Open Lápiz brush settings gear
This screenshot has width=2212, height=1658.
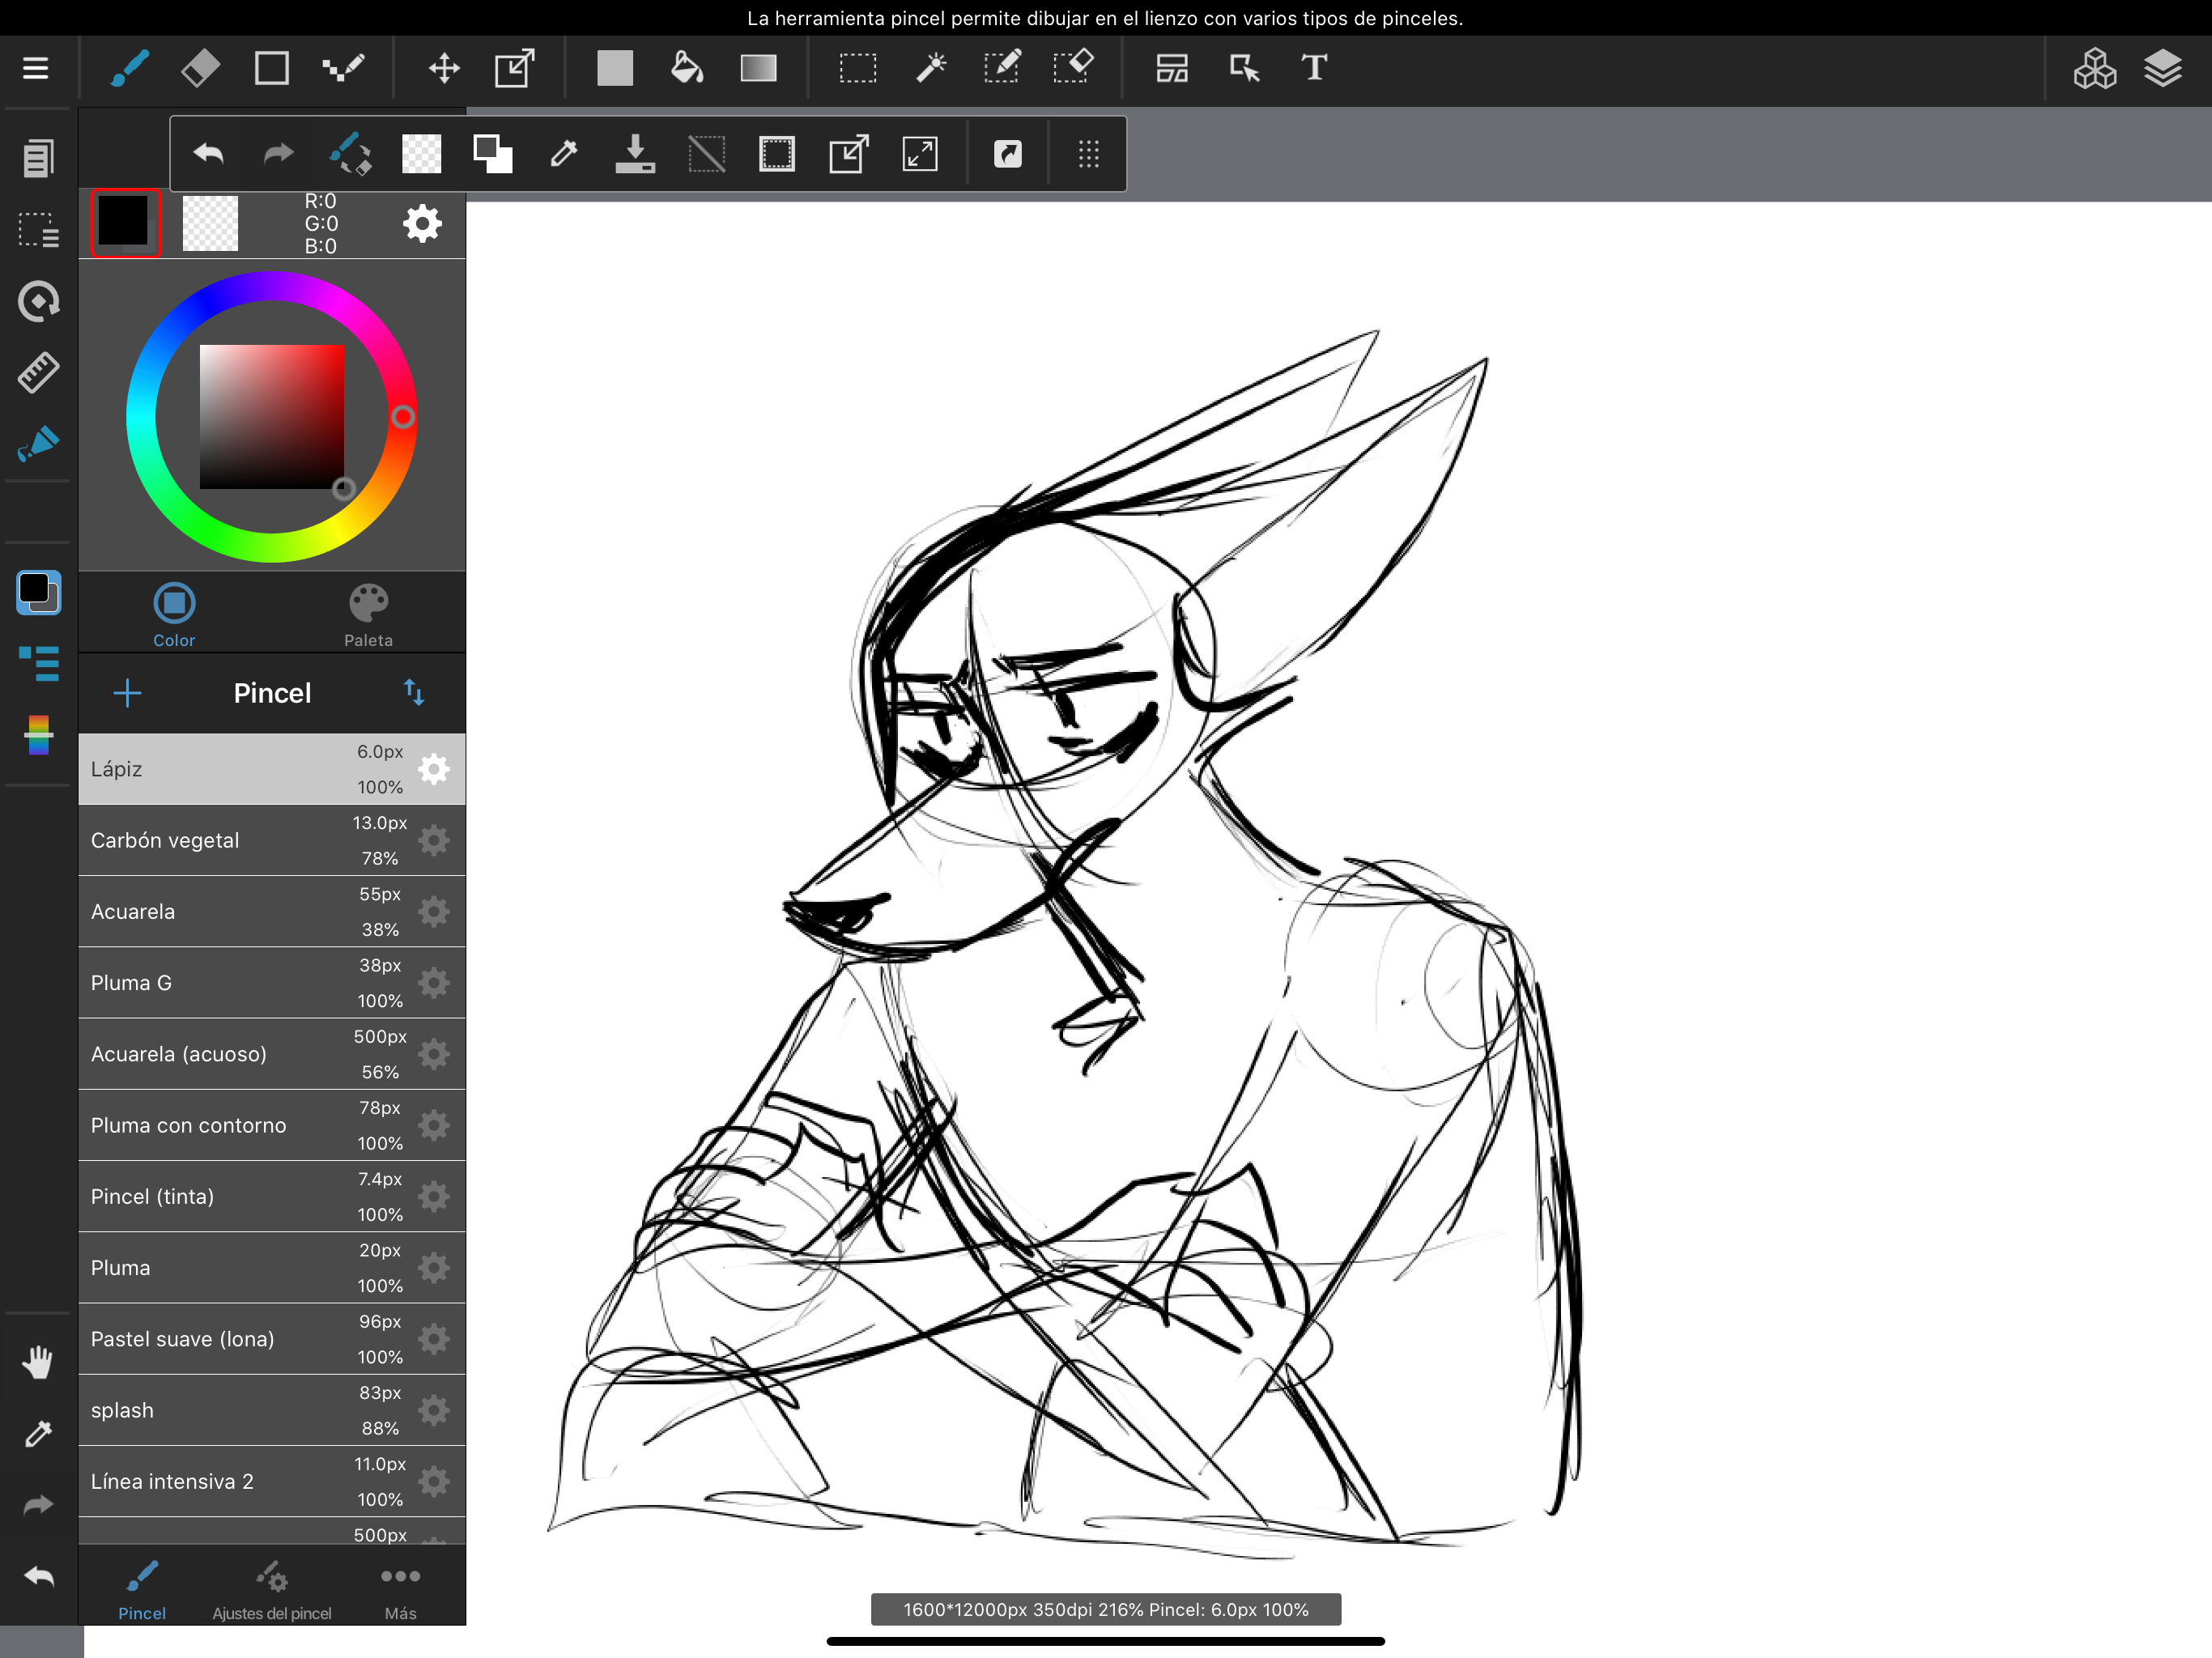(x=434, y=769)
